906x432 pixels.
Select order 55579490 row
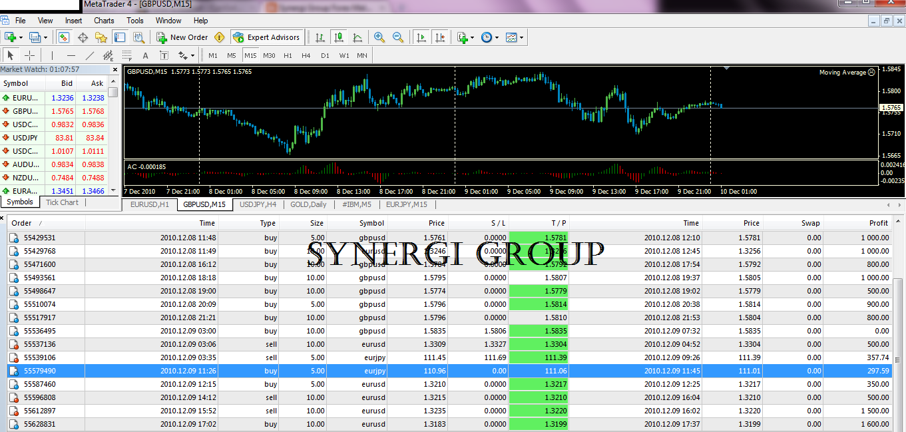[x=449, y=371]
